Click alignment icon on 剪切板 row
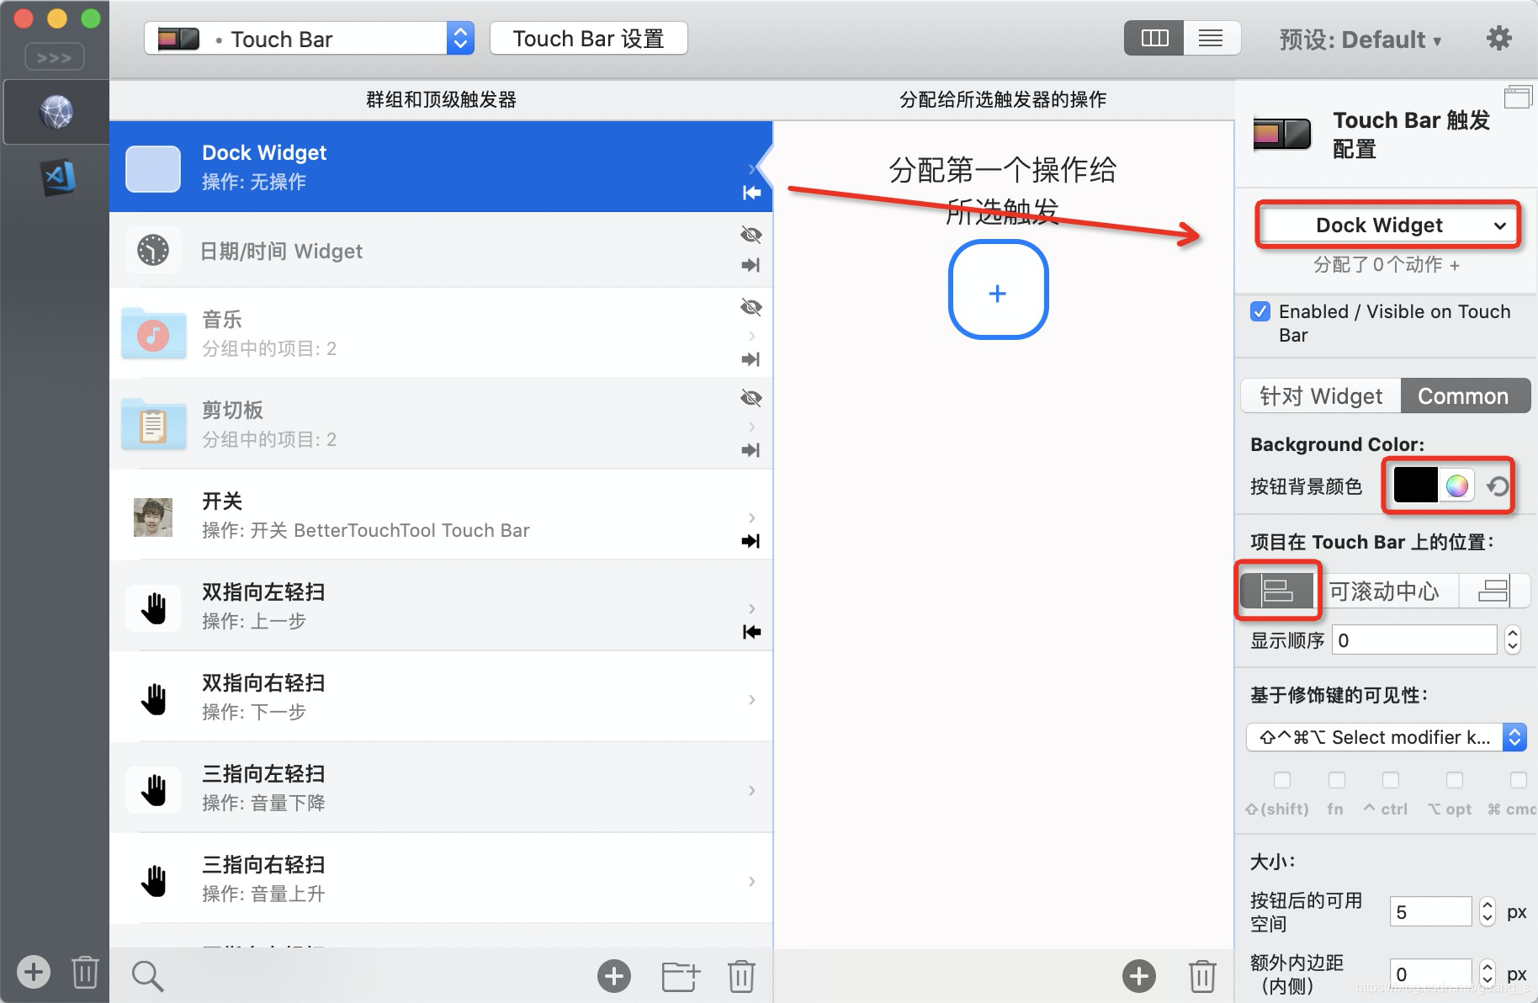 [x=750, y=450]
